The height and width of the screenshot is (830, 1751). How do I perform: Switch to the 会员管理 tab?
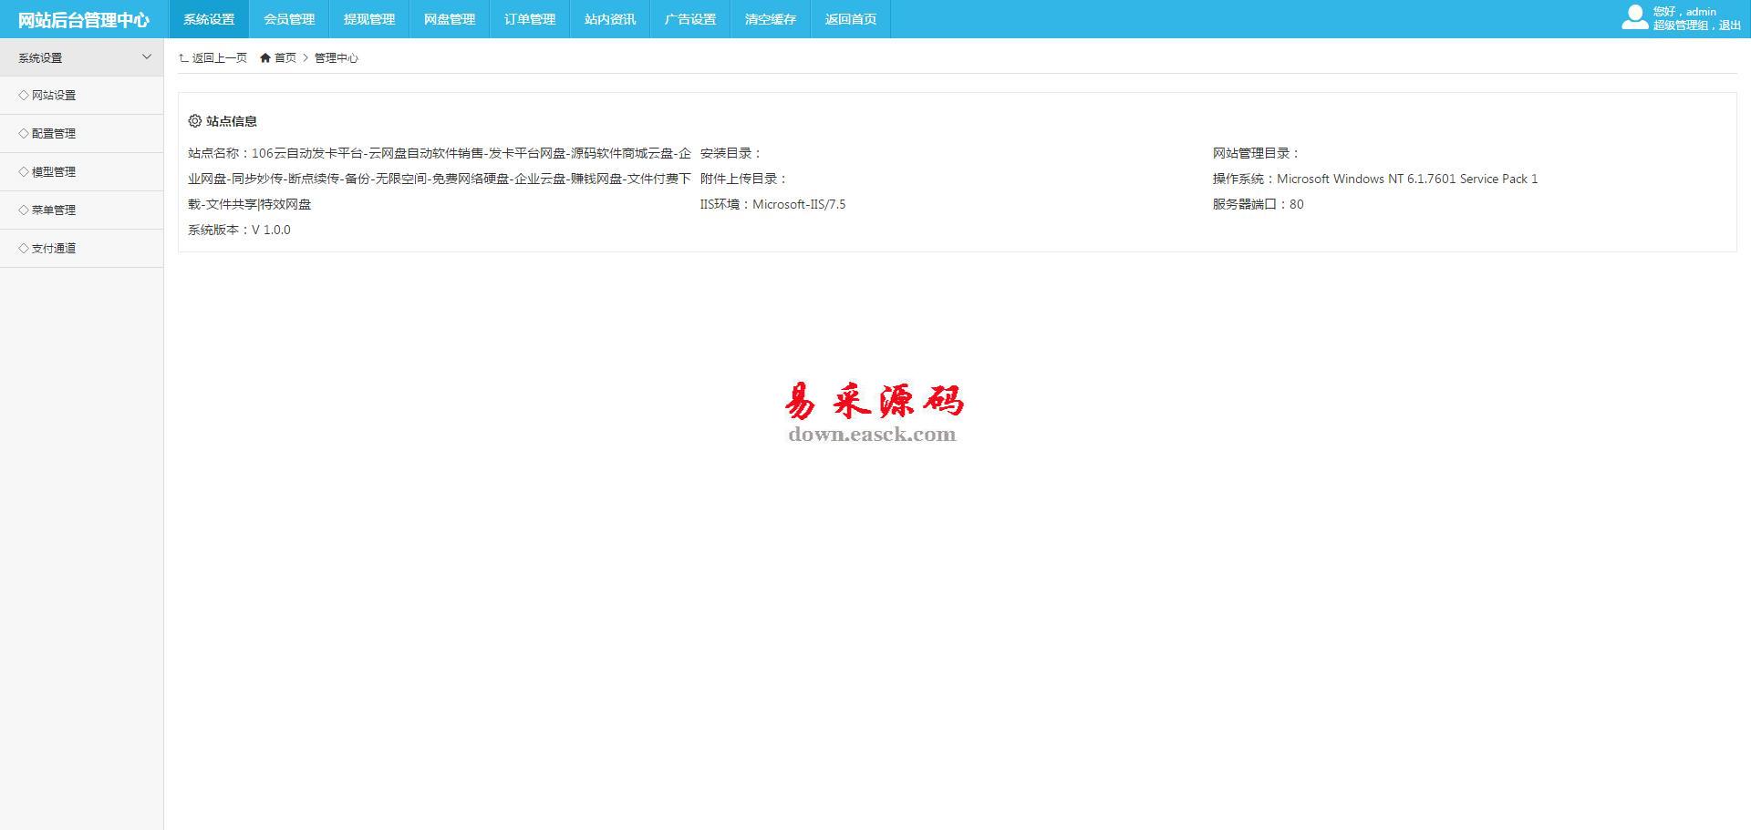289,19
